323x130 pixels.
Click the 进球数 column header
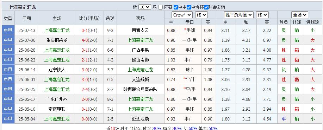pos(312,22)
